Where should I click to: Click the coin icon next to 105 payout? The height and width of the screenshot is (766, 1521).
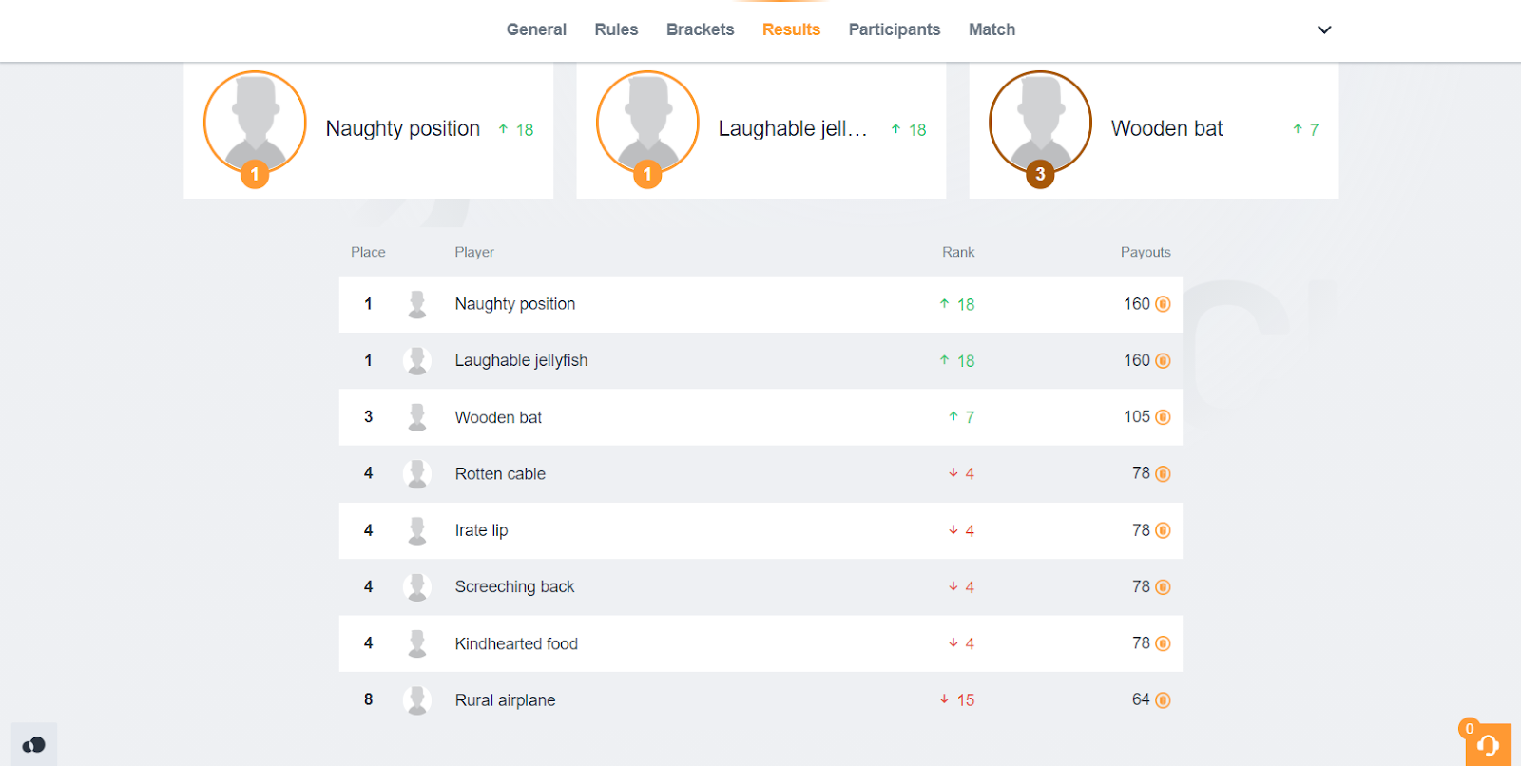[1163, 417]
